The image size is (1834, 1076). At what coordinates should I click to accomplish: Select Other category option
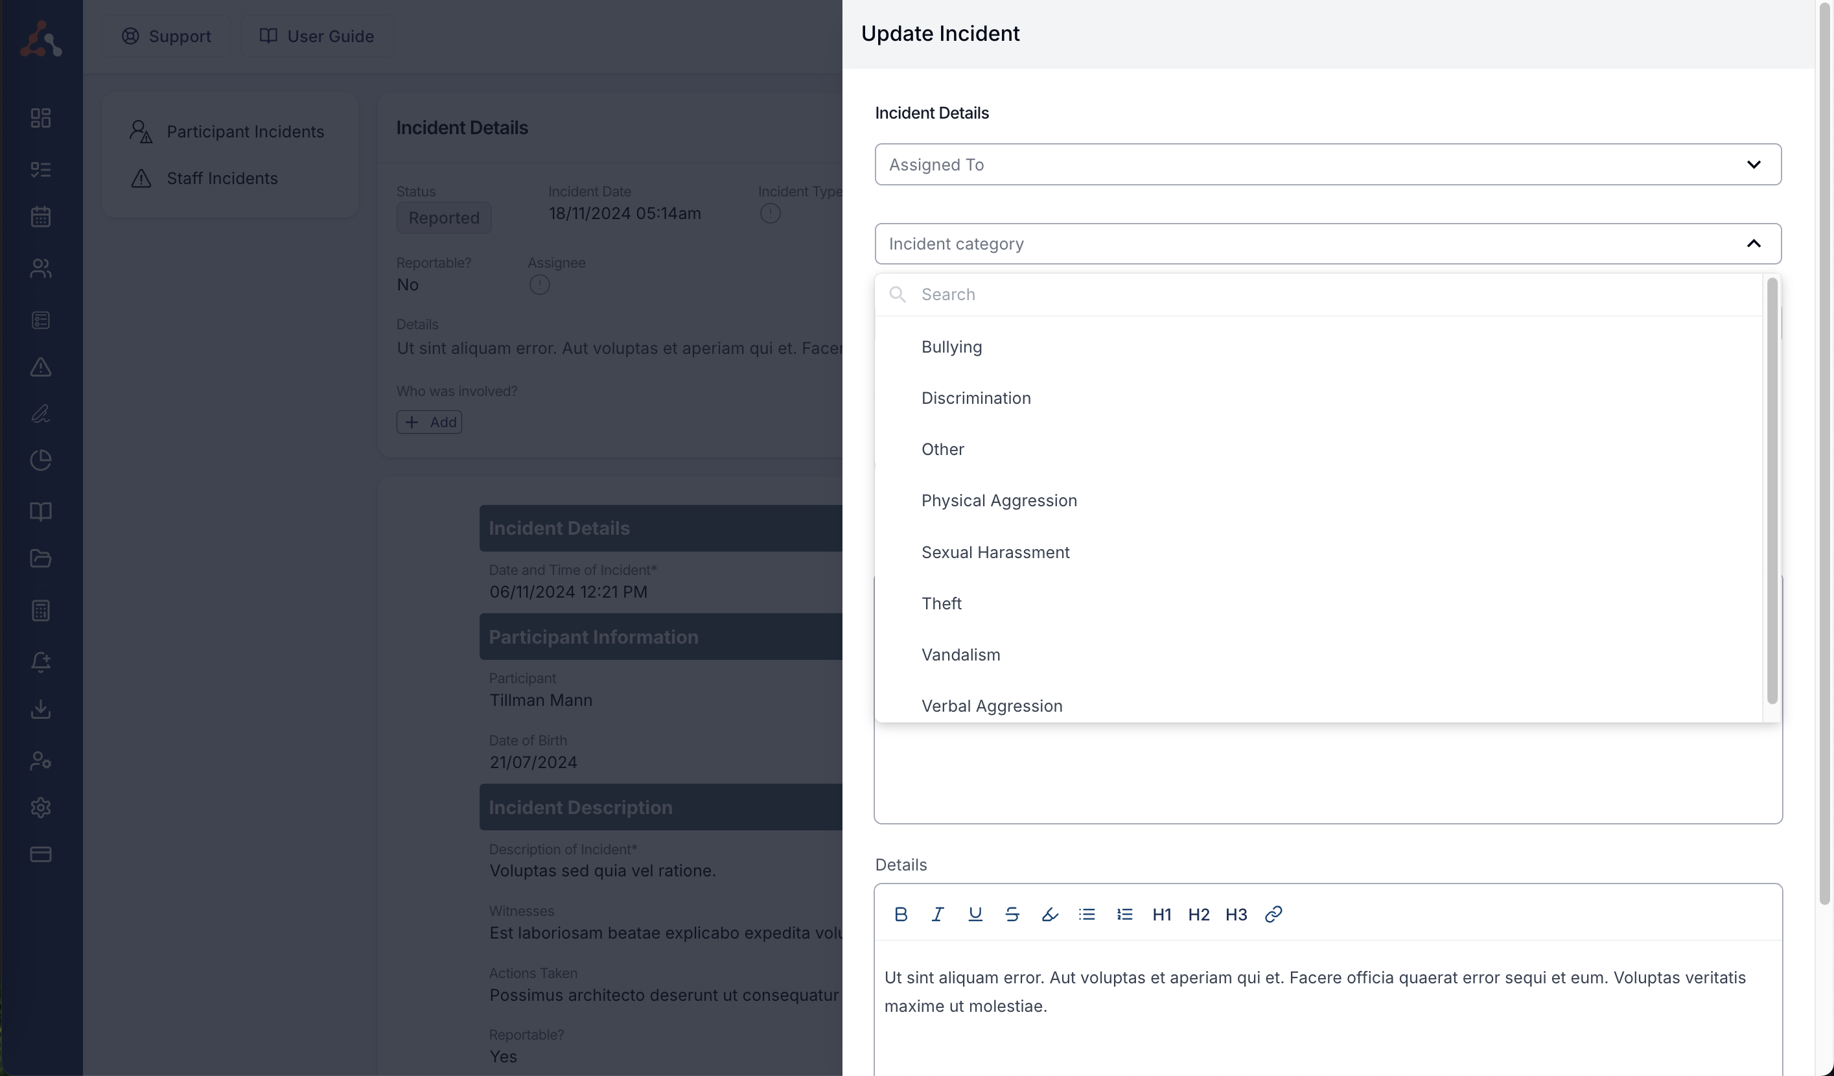coord(1318,449)
